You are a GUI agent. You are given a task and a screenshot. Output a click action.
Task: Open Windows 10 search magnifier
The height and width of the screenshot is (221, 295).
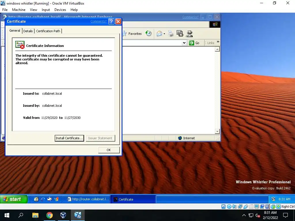pos(21,215)
